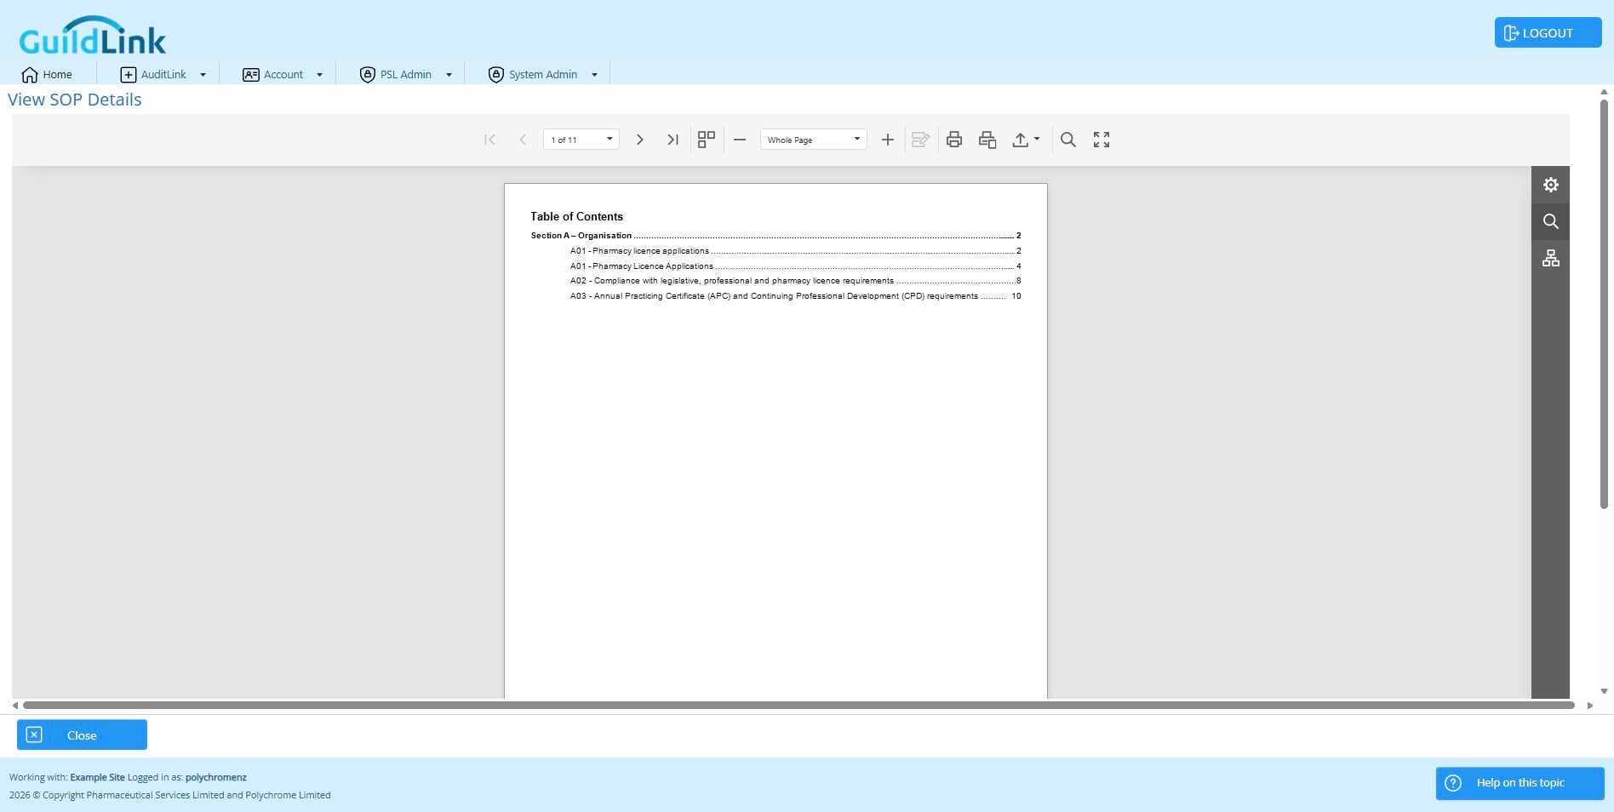Click the horizontal scrollbar under the viewer

pyautogui.click(x=798, y=706)
